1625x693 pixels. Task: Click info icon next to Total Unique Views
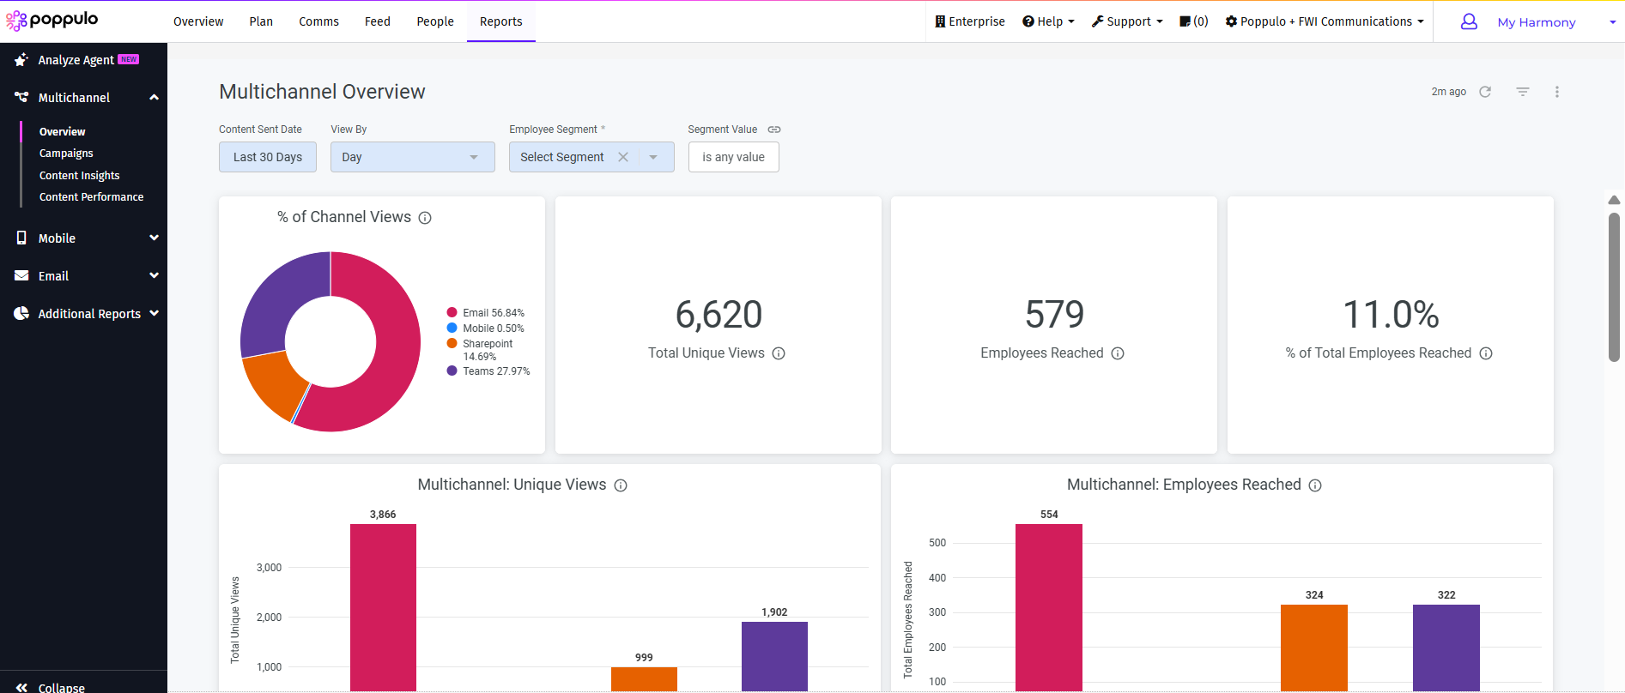pos(779,353)
